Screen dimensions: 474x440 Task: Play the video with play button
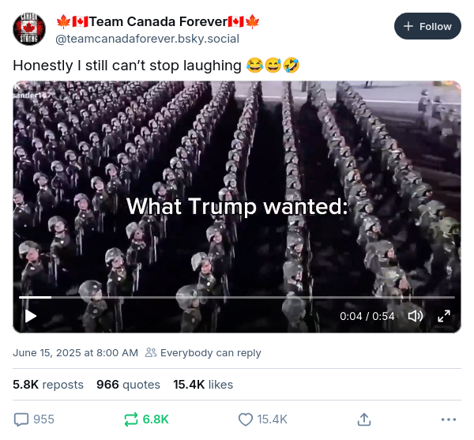pos(31,316)
